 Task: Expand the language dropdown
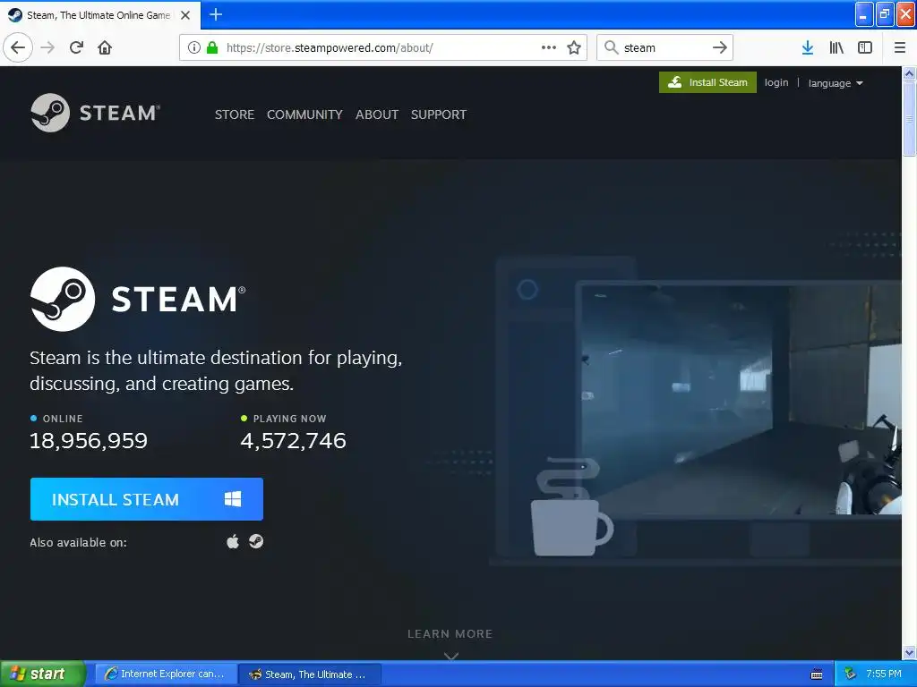click(x=836, y=83)
